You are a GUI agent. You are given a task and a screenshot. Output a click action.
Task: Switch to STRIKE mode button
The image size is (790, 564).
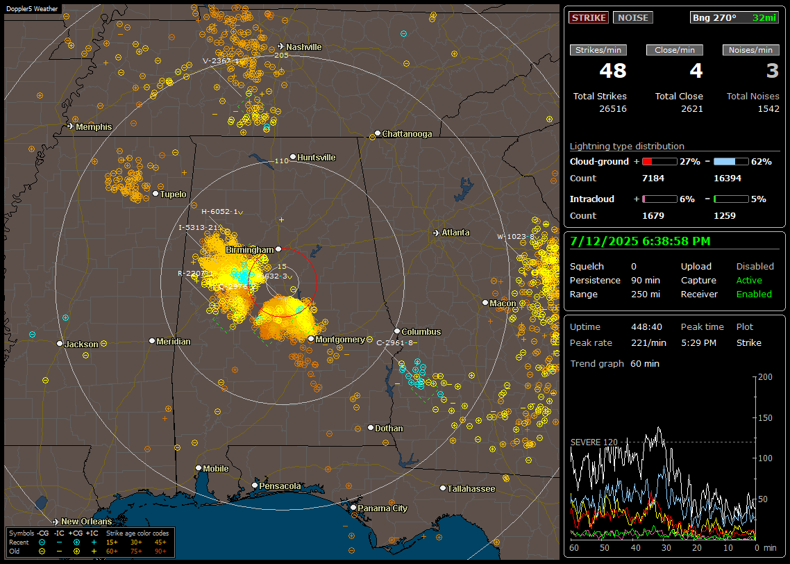tap(589, 17)
